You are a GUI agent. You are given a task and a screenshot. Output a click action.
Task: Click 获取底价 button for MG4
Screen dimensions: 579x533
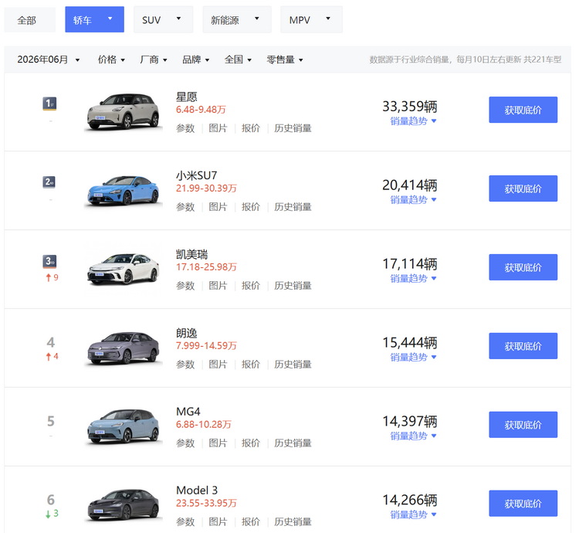(x=523, y=424)
